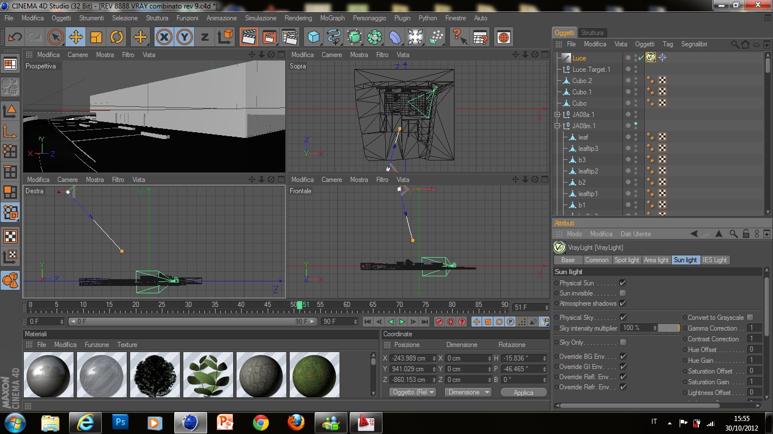The image size is (773, 434).
Task: Switch to the Area light tab
Action: point(656,260)
